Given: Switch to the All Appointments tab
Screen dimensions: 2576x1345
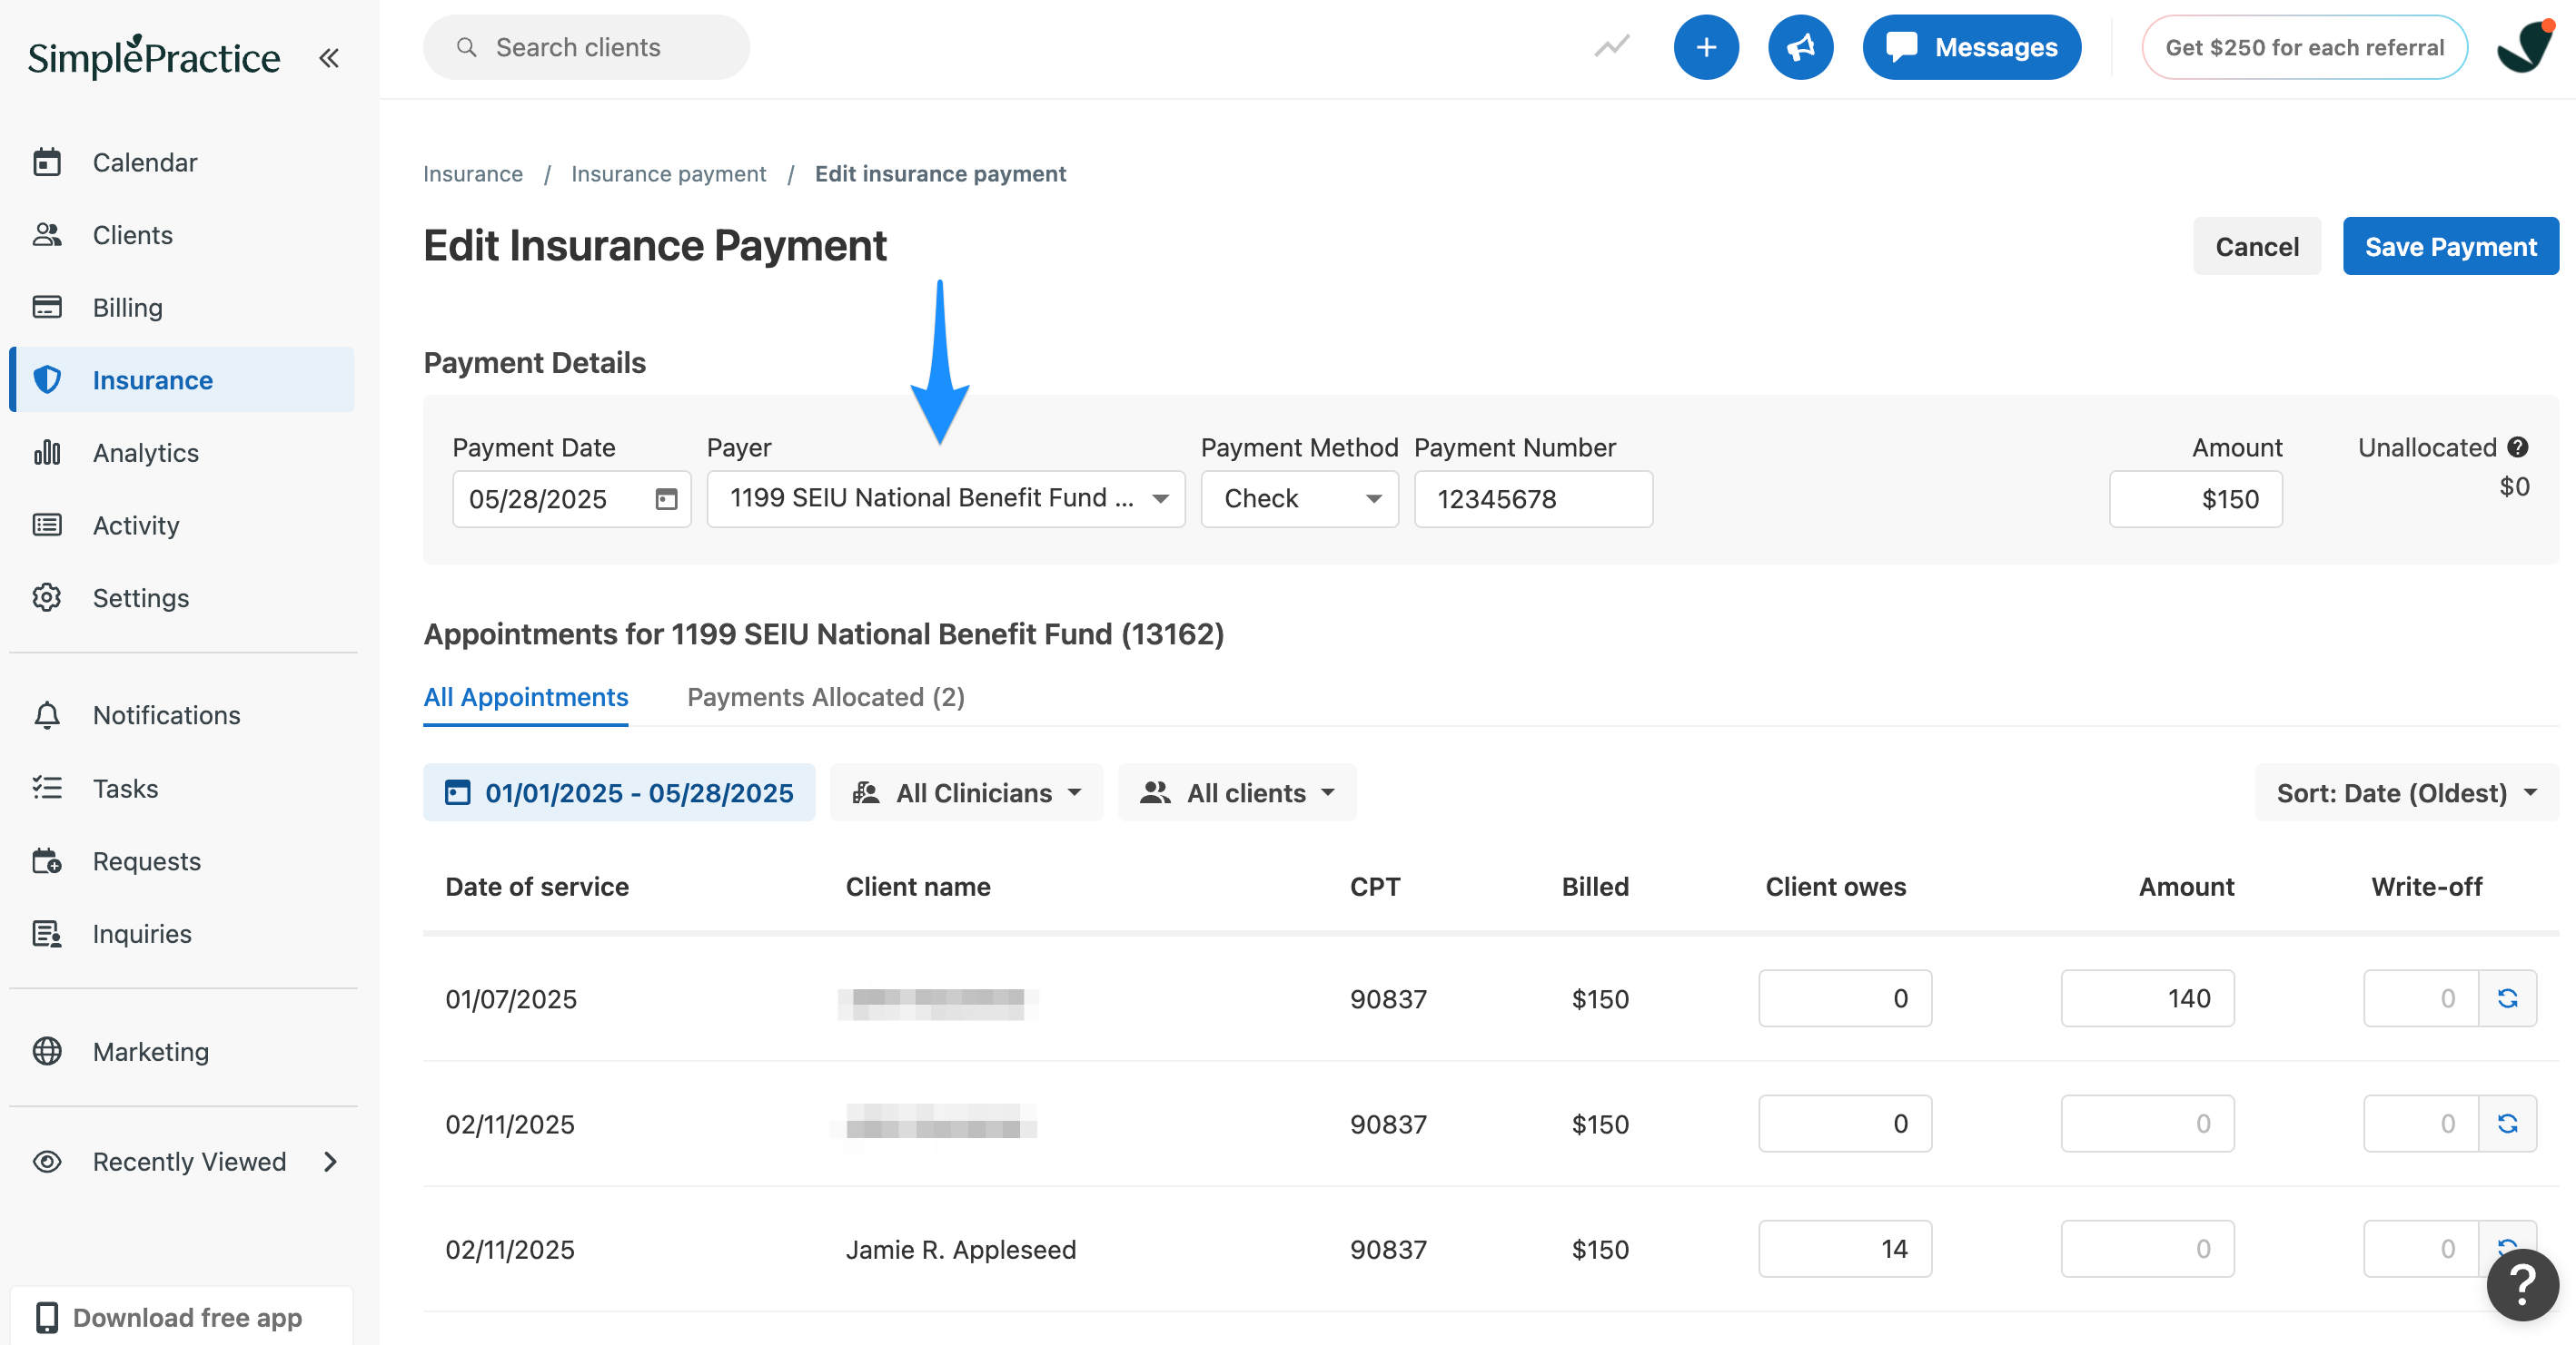Looking at the screenshot, I should click(526, 698).
